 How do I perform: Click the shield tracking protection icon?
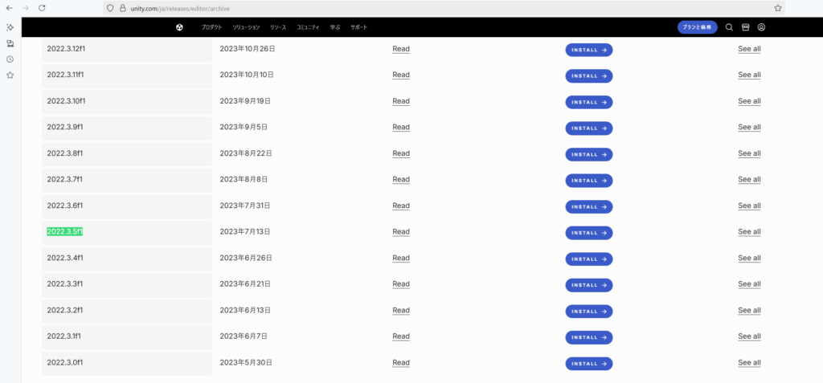109,8
